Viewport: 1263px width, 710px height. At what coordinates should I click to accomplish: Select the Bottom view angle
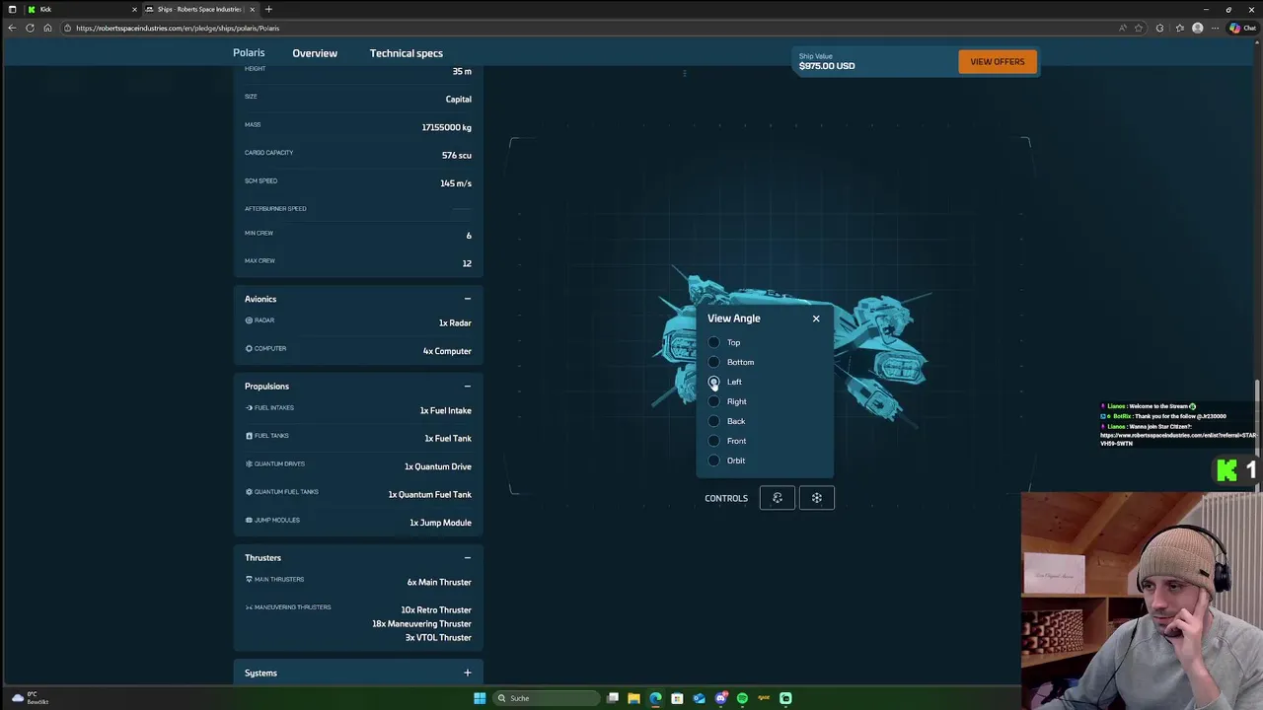pos(714,362)
